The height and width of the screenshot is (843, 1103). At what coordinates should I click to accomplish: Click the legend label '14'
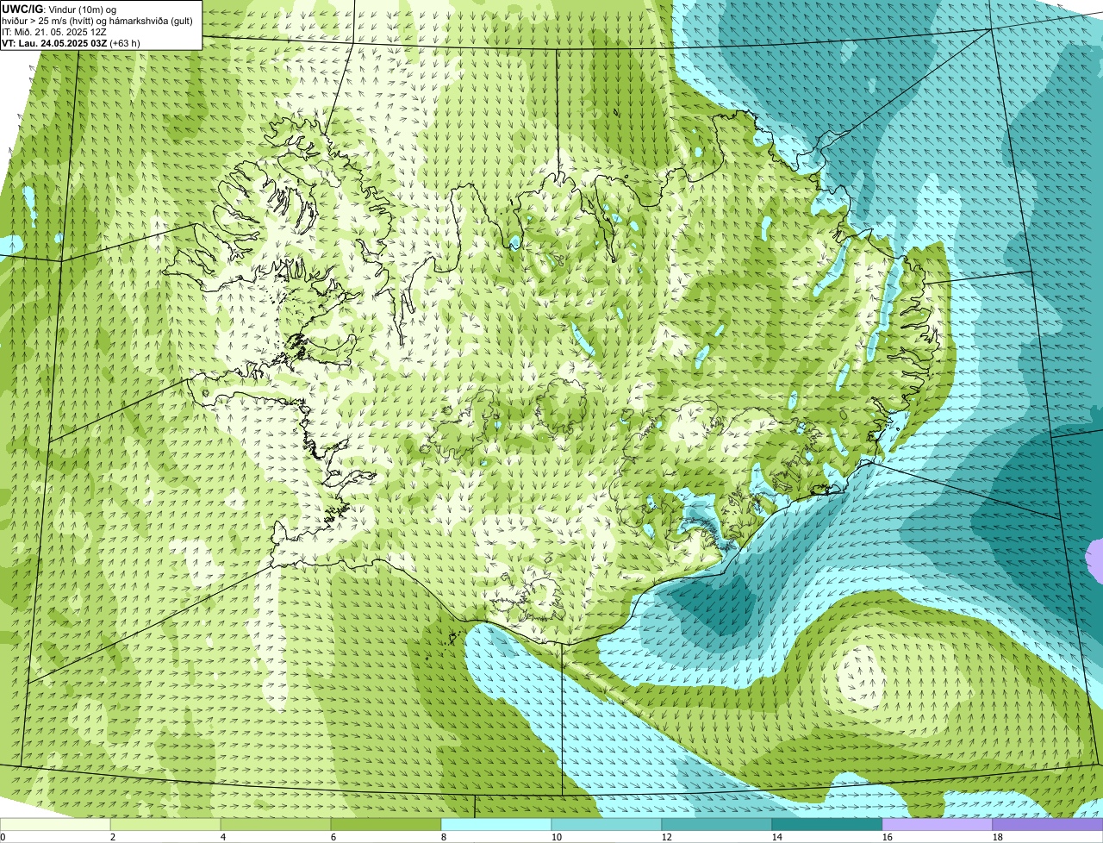(x=777, y=837)
